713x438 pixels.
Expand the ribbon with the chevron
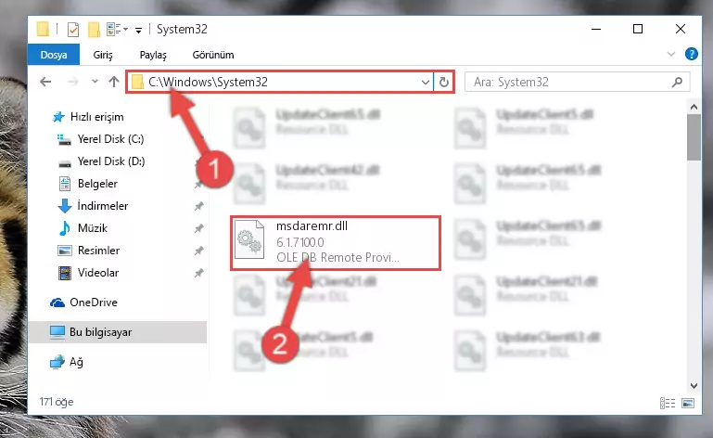670,54
